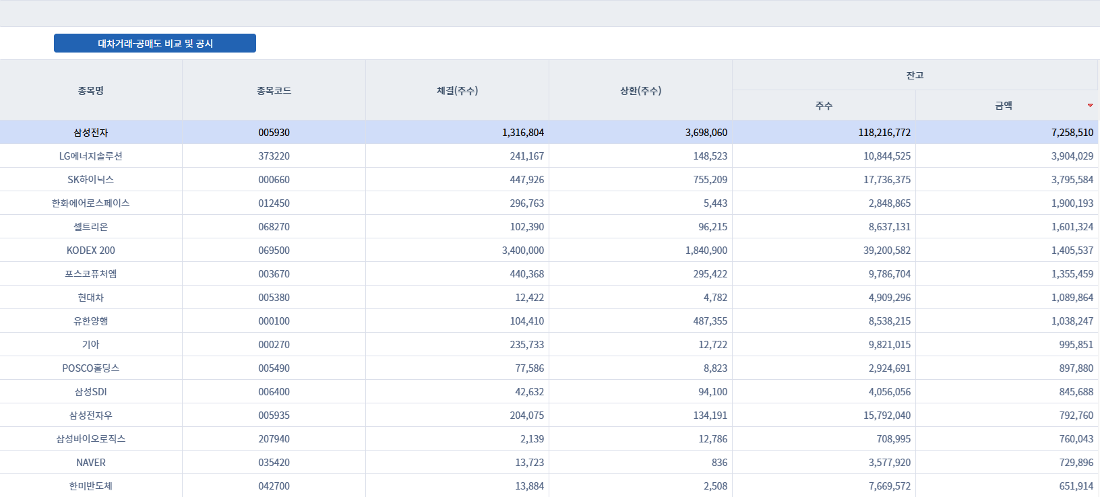
Task: Select the 한화에어로스페이스 stock name
Action: click(91, 203)
